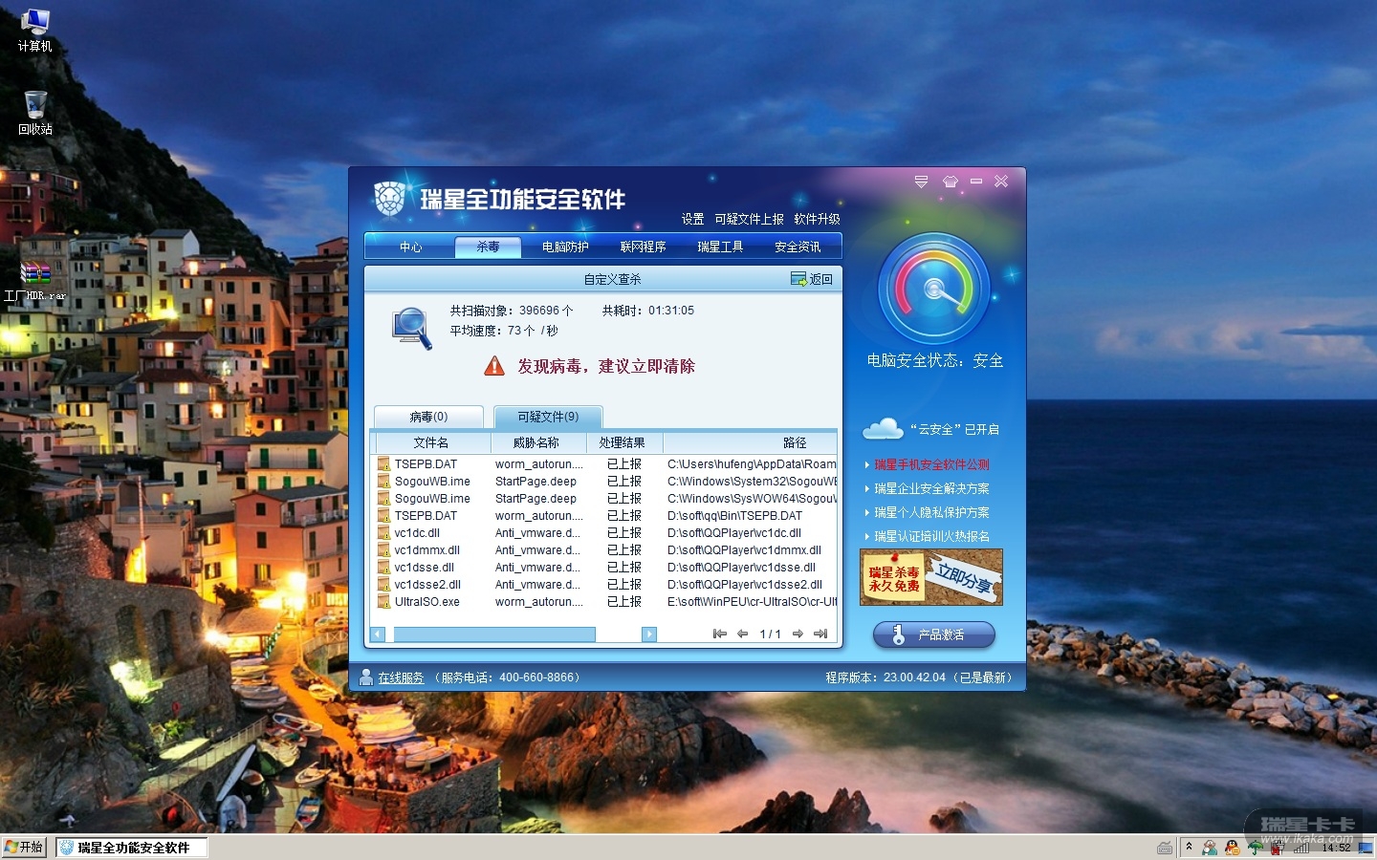Select the 可疑文件(9) tab
The image size is (1377, 860).
(548, 417)
